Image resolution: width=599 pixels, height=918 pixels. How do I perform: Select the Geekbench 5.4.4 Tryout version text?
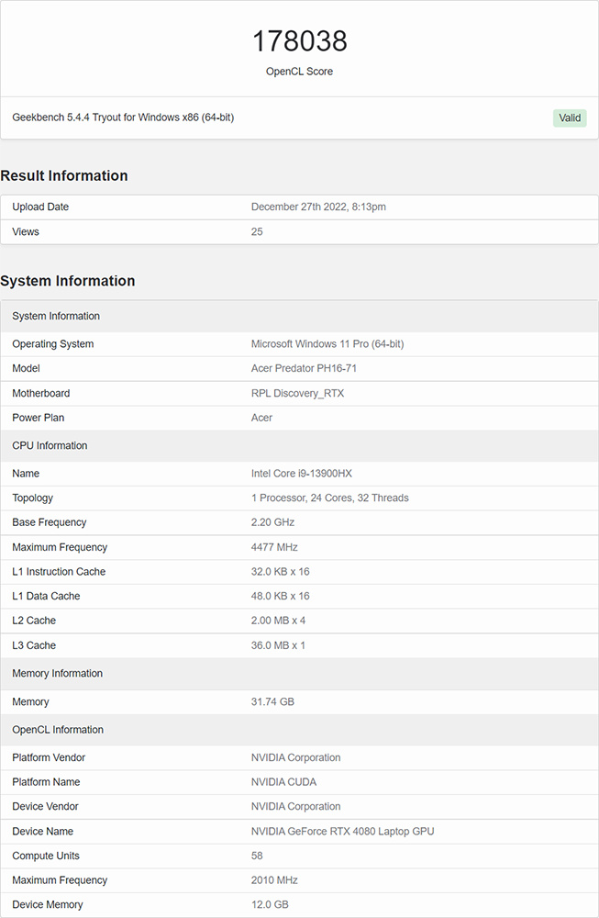coord(123,118)
